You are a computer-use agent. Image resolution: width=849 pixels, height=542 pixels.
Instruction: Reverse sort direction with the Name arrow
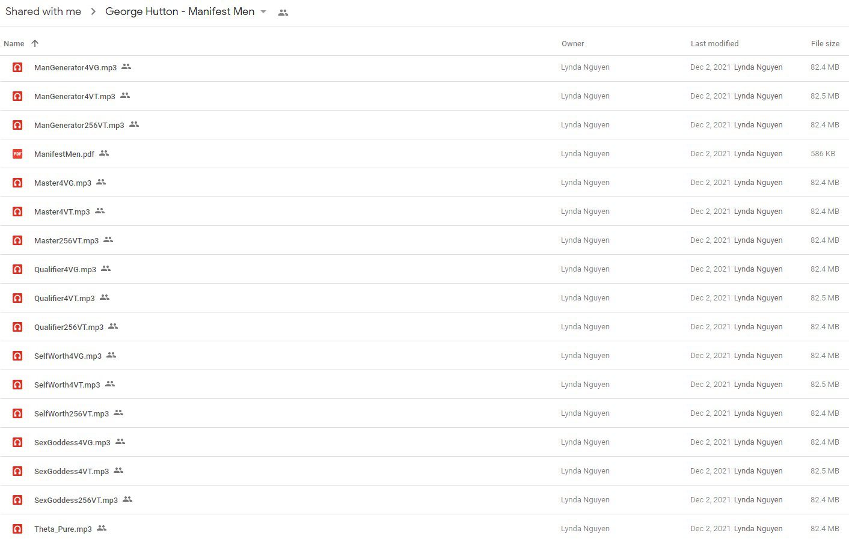click(35, 43)
